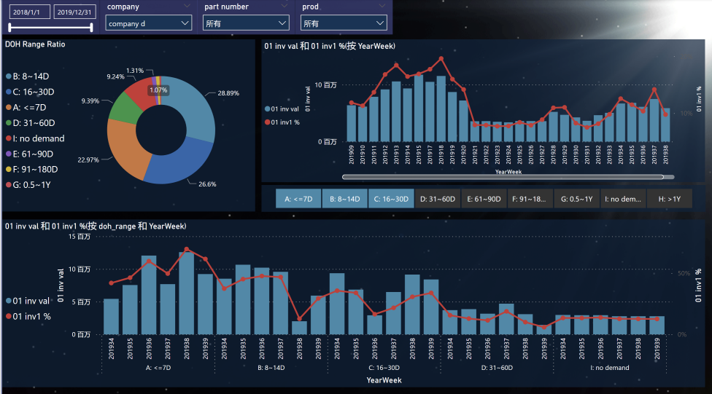712x394 pixels.
Task: Open the part number 所有 dropdown
Action: tap(246, 23)
